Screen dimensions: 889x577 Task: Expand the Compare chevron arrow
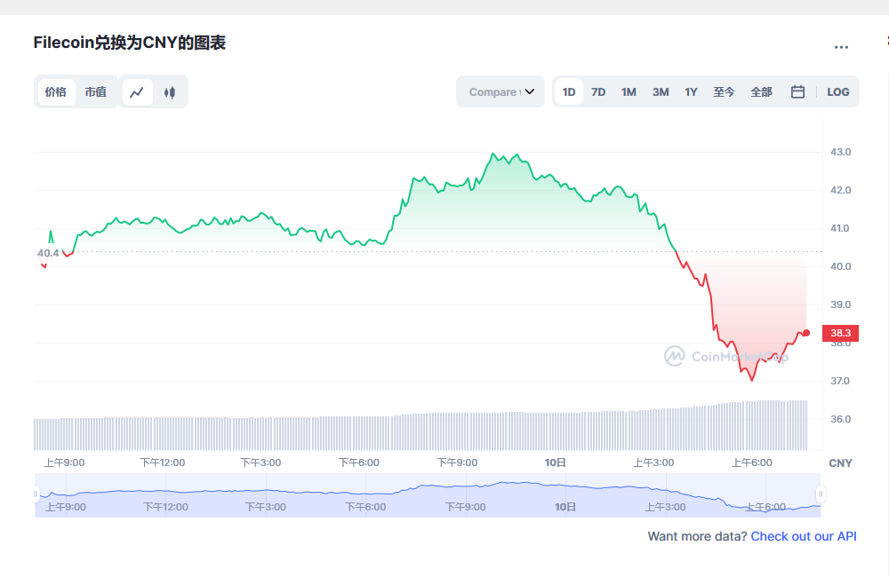pyautogui.click(x=530, y=91)
